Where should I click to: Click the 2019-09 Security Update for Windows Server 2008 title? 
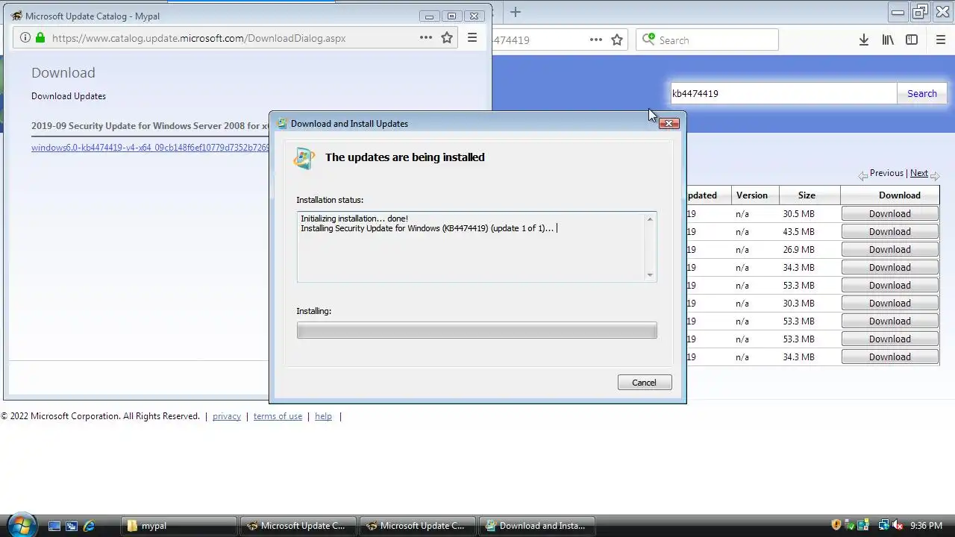tap(150, 126)
